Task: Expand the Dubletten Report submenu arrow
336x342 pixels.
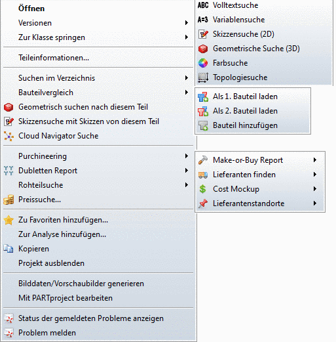Action: tap(187, 171)
